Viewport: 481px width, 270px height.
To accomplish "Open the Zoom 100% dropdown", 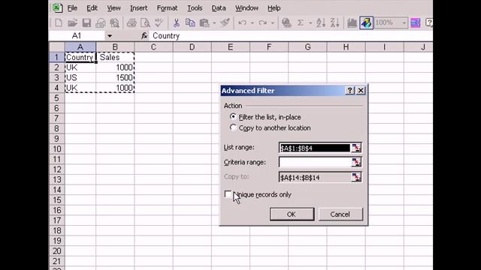I will 404,23.
